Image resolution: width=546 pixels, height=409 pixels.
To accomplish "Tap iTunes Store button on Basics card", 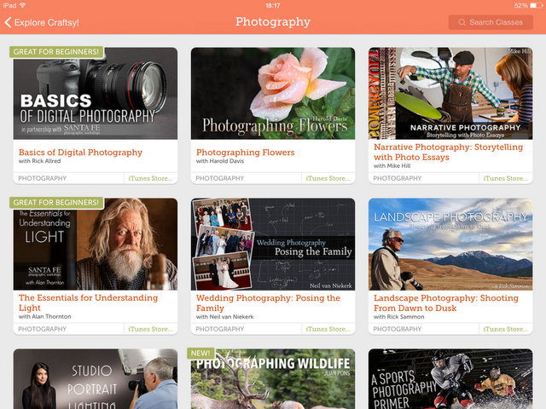I will tap(150, 178).
